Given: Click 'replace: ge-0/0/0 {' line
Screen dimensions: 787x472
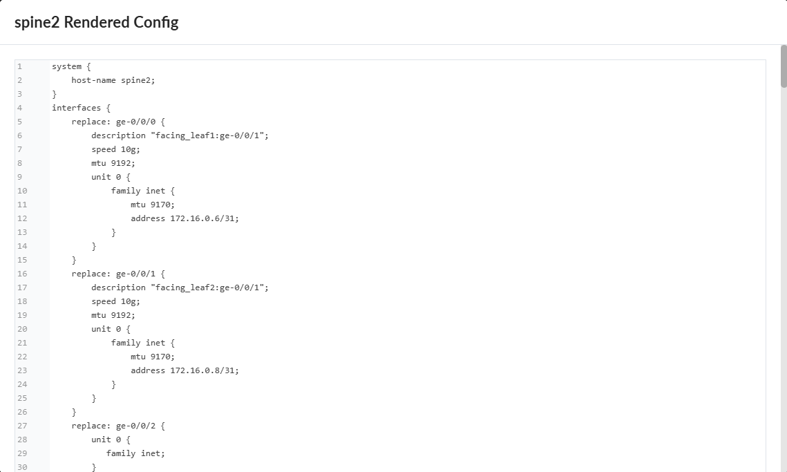Looking at the screenshot, I should [x=118, y=122].
